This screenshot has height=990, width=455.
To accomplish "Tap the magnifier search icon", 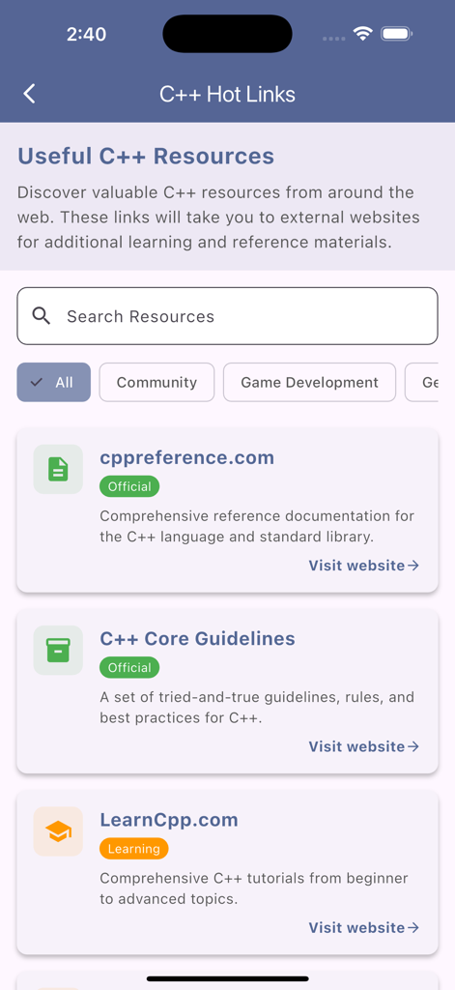I will coord(41,316).
